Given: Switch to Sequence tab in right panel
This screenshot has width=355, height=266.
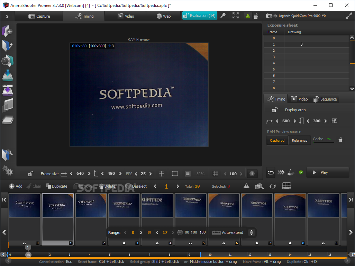Looking at the screenshot, I should [325, 99].
